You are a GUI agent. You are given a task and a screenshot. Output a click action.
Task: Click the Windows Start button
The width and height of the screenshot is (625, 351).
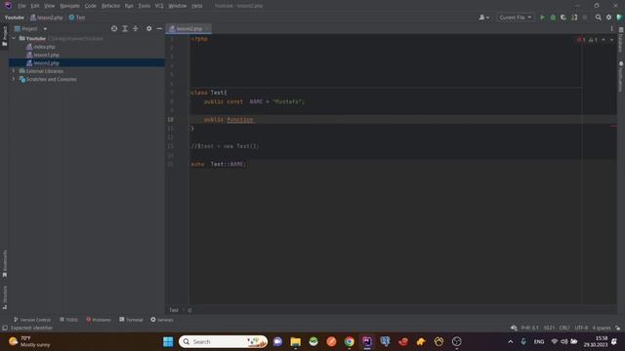168,341
